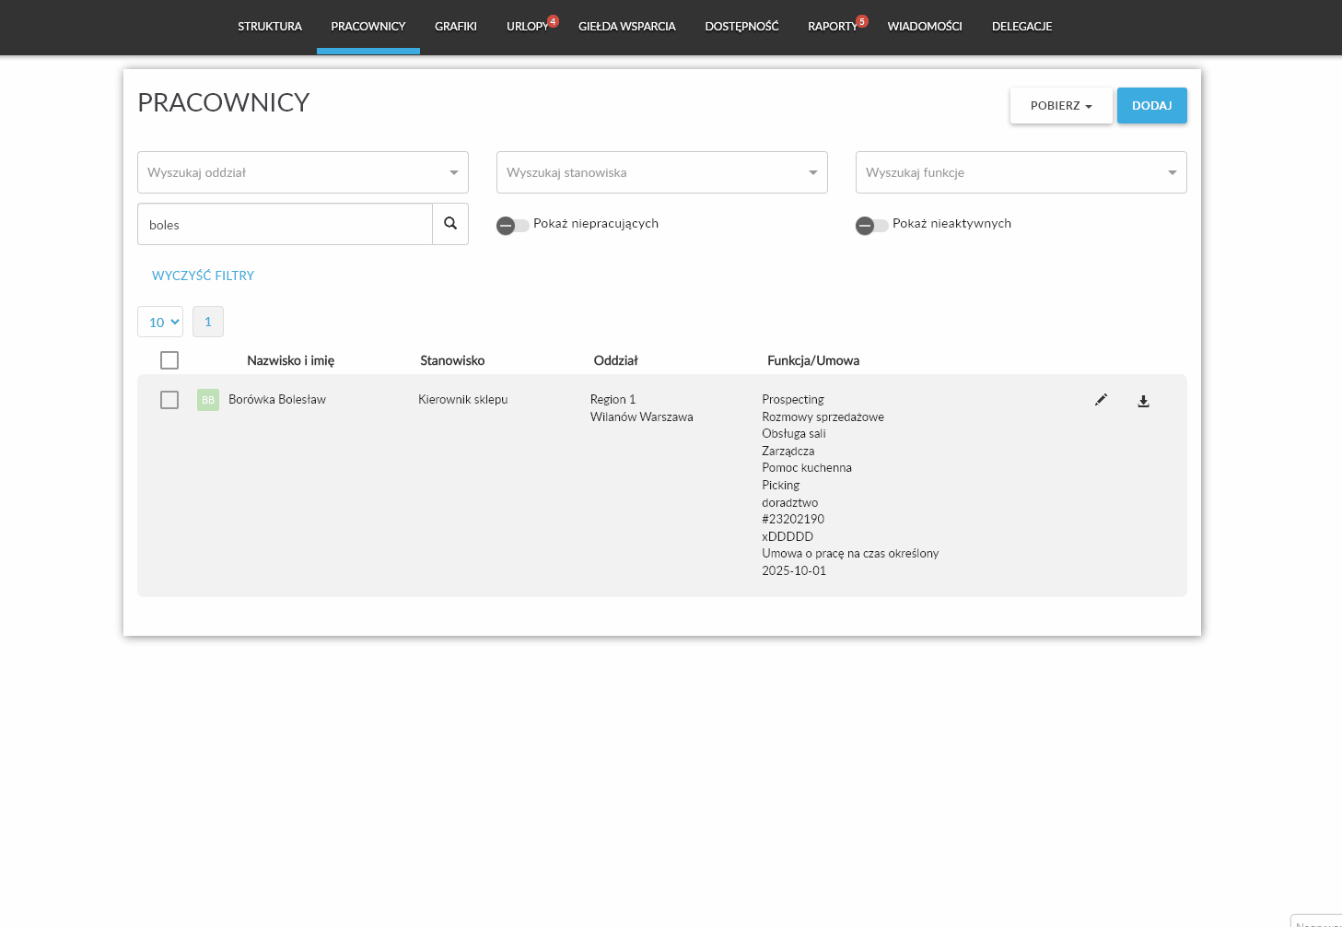Change the rows-per-page selector showing 10
This screenshot has height=927, width=1342.
click(160, 322)
